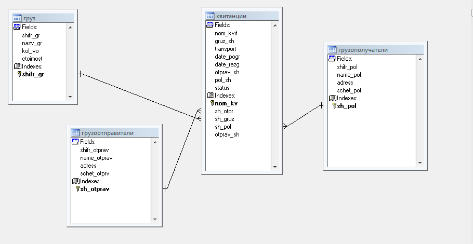Click the table icon in грузополучатели title bar
Screen dimensions: 473x244
coord(332,50)
